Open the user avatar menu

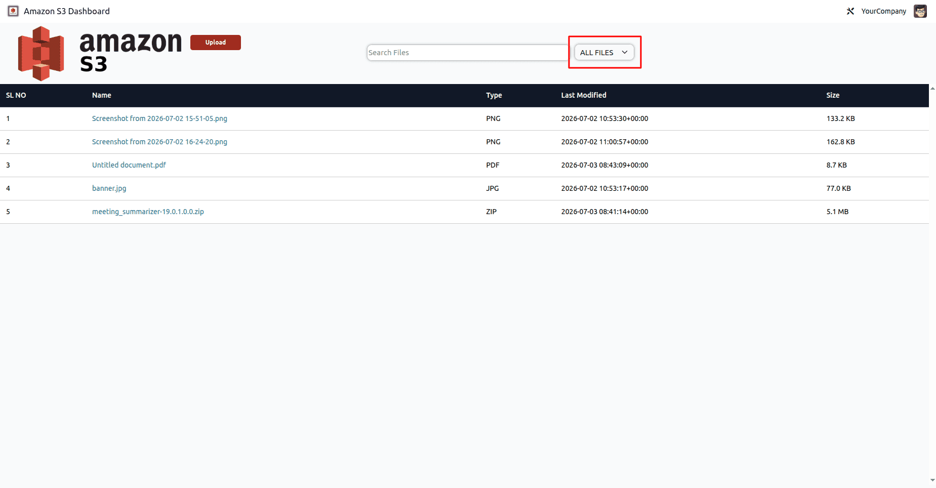[x=920, y=11]
